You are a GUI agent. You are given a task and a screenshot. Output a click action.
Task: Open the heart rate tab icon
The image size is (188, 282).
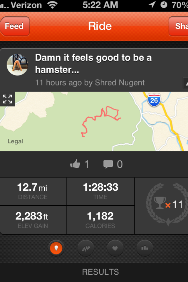point(115,248)
